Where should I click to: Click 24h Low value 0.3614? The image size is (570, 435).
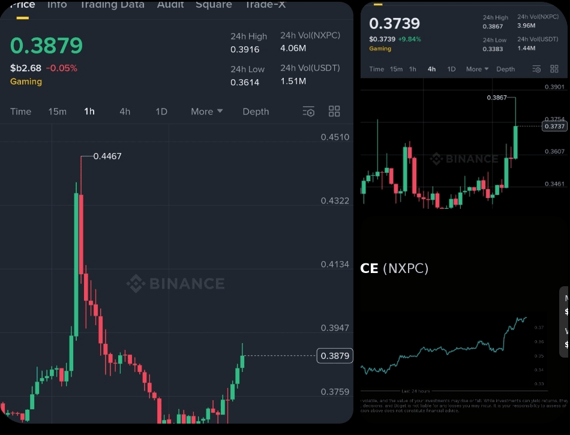click(245, 82)
